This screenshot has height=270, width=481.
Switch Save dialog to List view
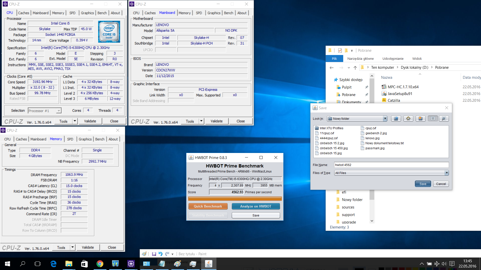433,118
